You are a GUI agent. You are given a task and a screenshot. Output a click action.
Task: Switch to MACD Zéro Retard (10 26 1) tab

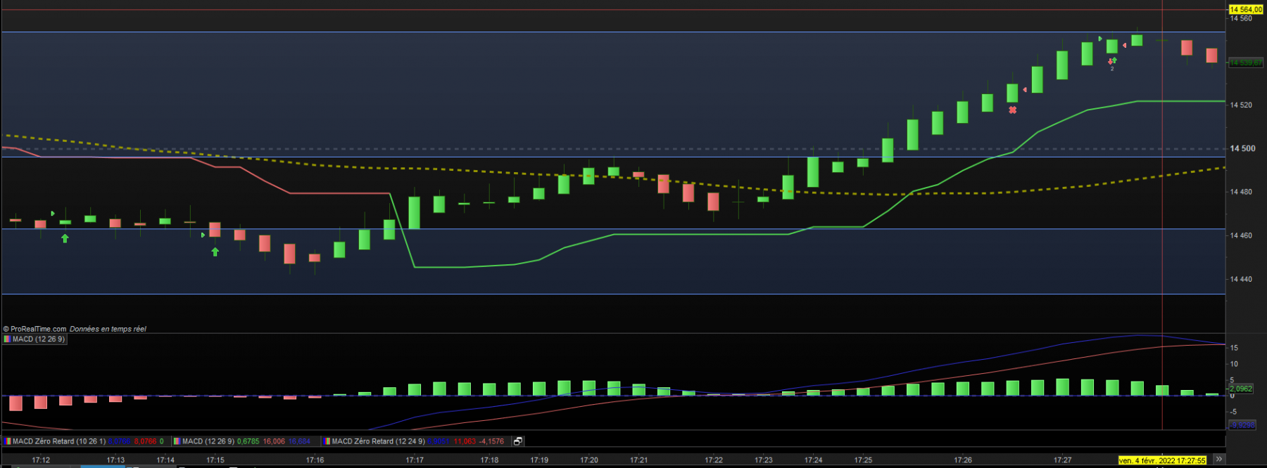point(84,441)
